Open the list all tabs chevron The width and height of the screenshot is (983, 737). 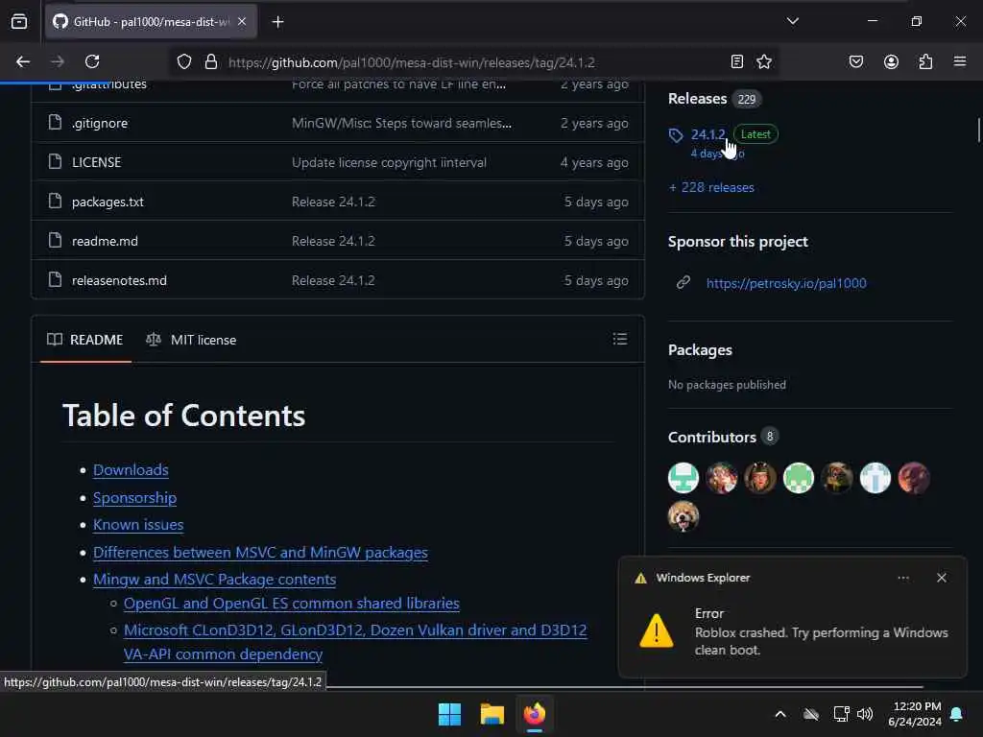pos(792,21)
